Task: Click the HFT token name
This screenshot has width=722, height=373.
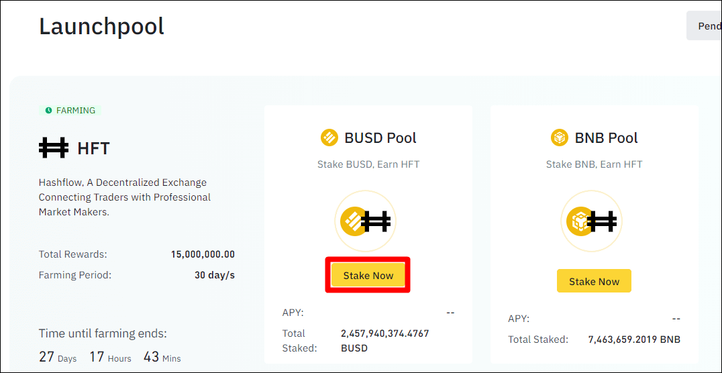Action: [93, 148]
